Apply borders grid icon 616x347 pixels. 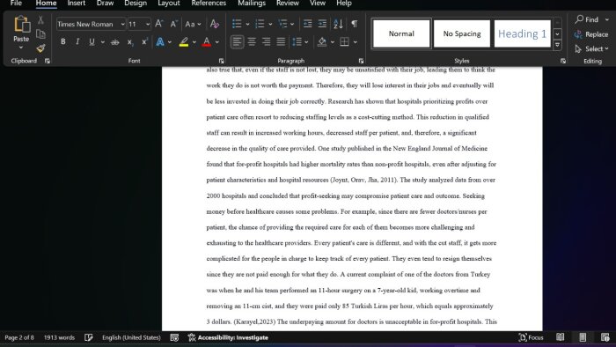[345, 41]
